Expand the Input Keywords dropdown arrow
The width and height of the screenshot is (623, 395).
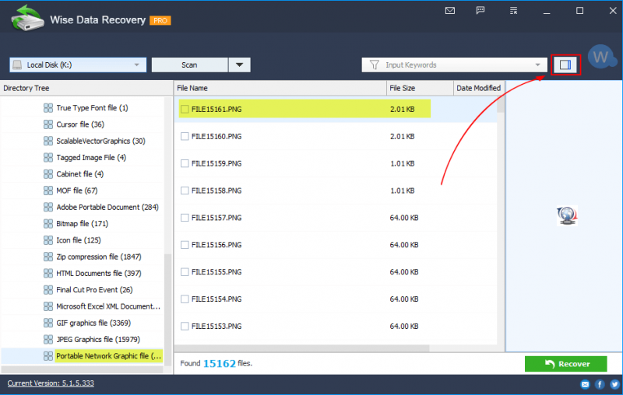click(537, 65)
